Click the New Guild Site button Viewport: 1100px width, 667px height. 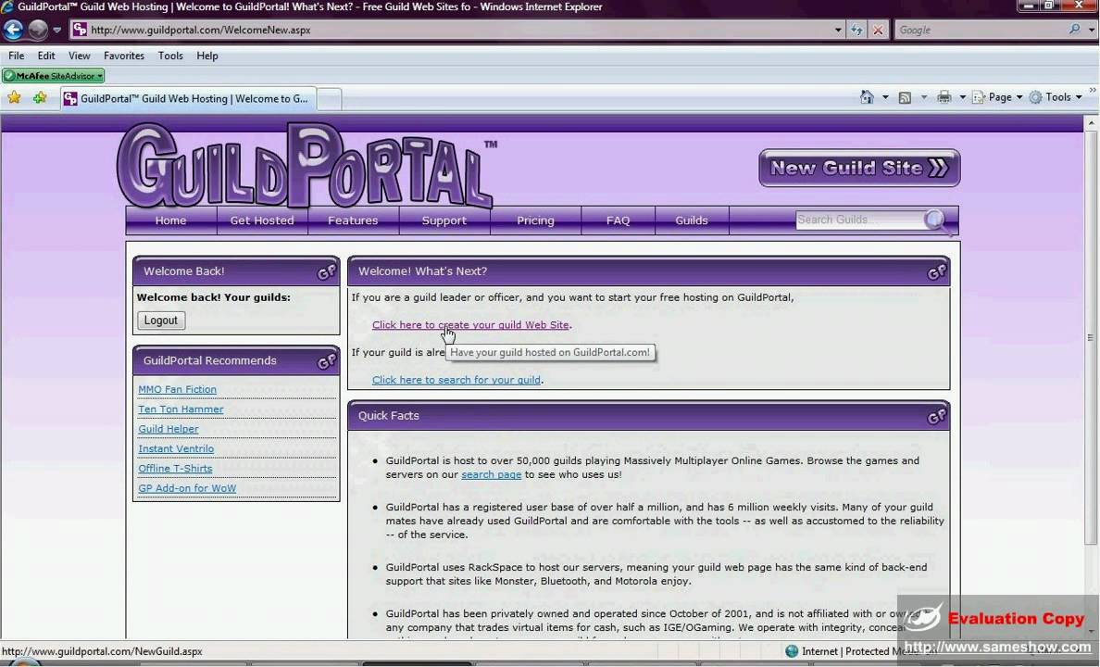(x=859, y=168)
